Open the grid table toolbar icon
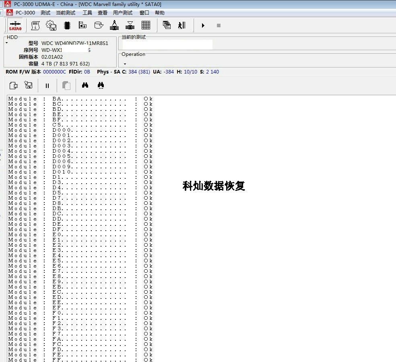 tap(146, 25)
